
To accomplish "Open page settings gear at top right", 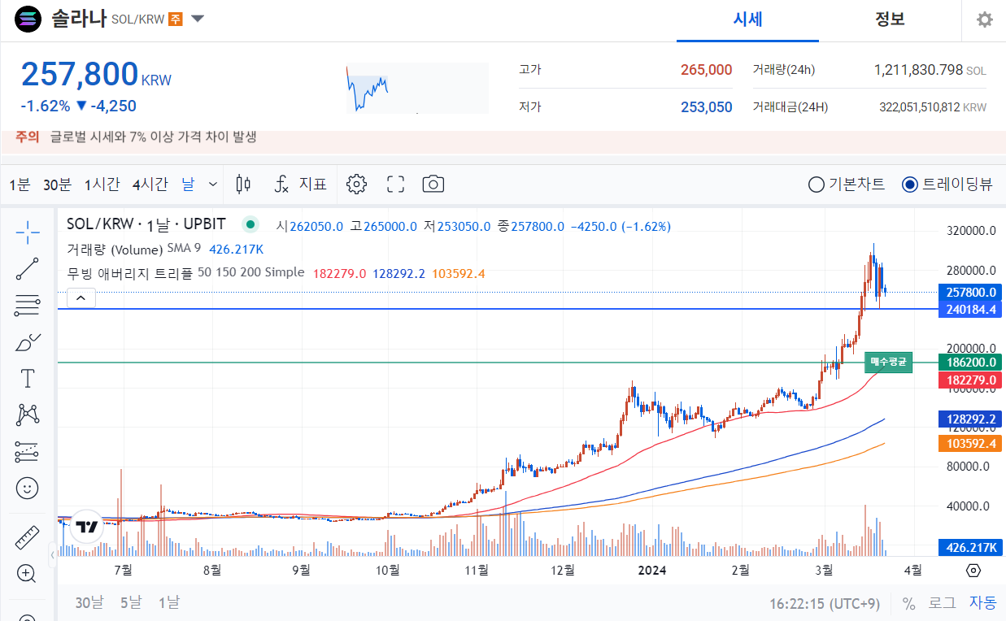I will coord(985,20).
